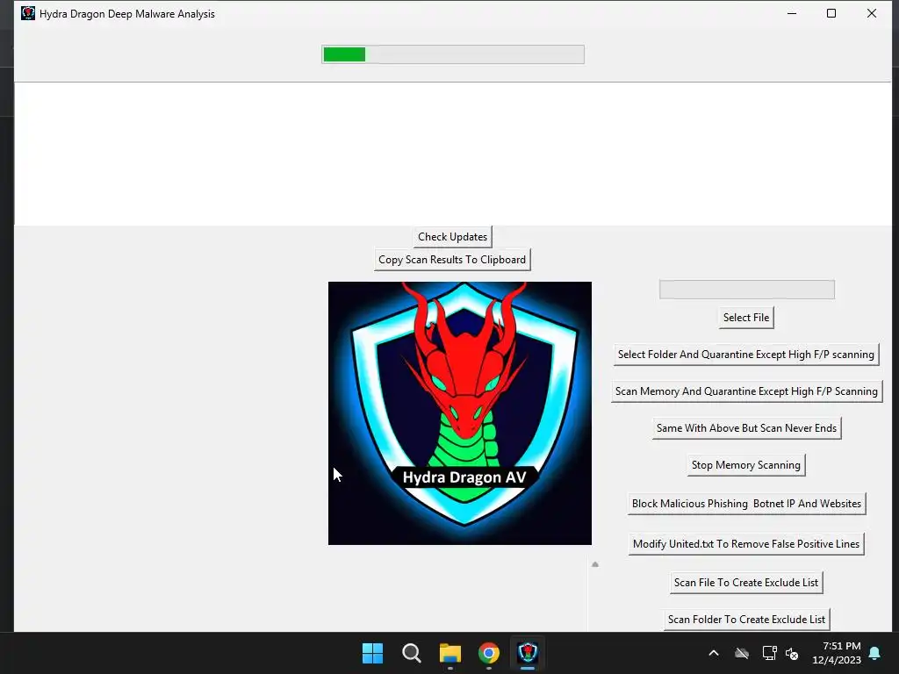Image resolution: width=899 pixels, height=674 pixels.
Task: Show hidden system tray icons
Action: tap(714, 653)
